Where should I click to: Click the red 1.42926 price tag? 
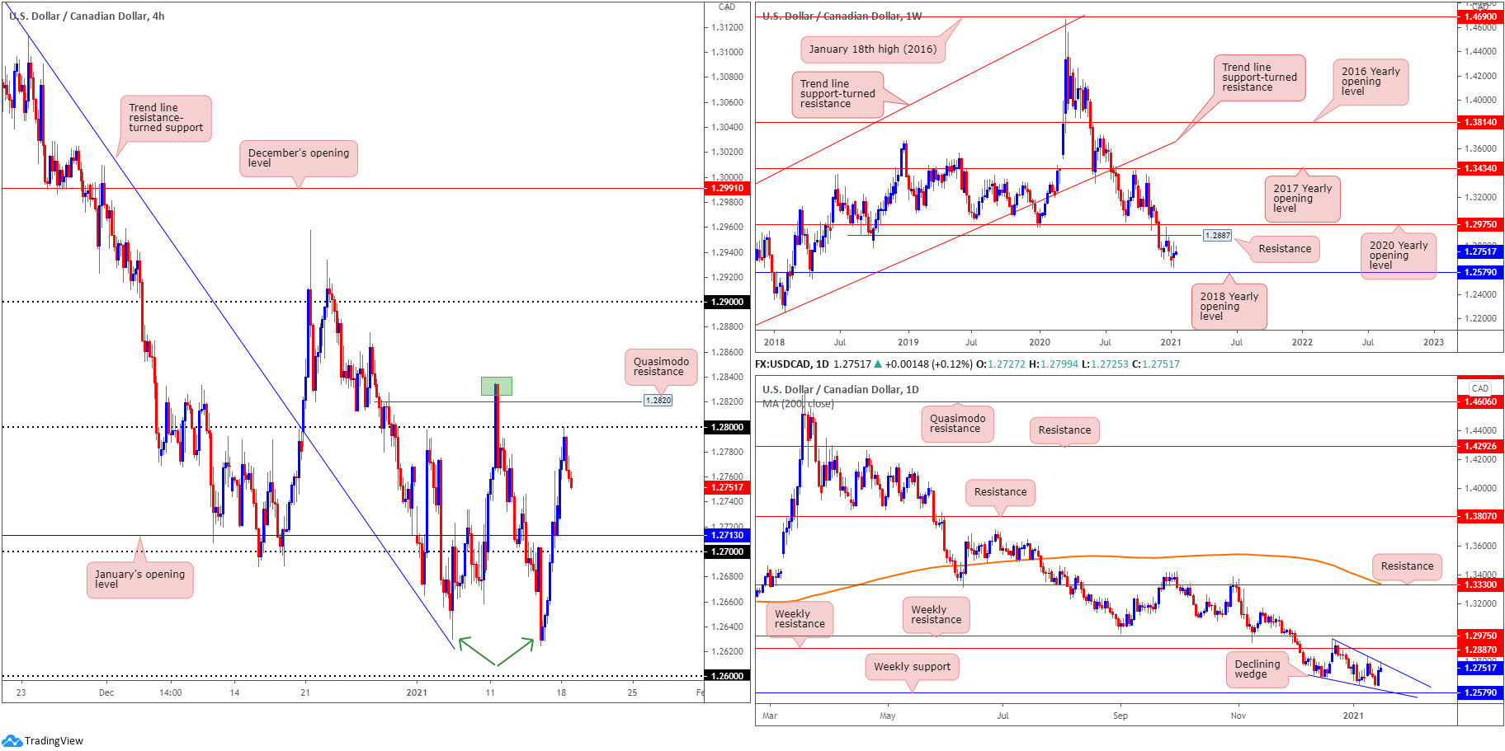tap(1479, 446)
